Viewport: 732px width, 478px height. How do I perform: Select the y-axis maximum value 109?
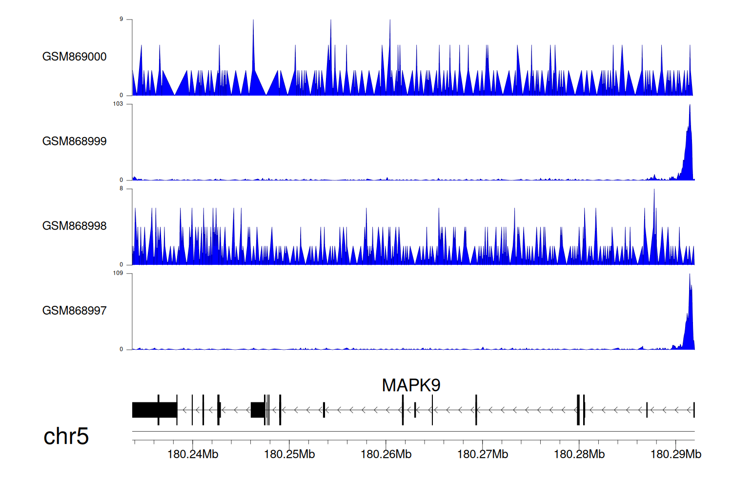click(x=118, y=273)
